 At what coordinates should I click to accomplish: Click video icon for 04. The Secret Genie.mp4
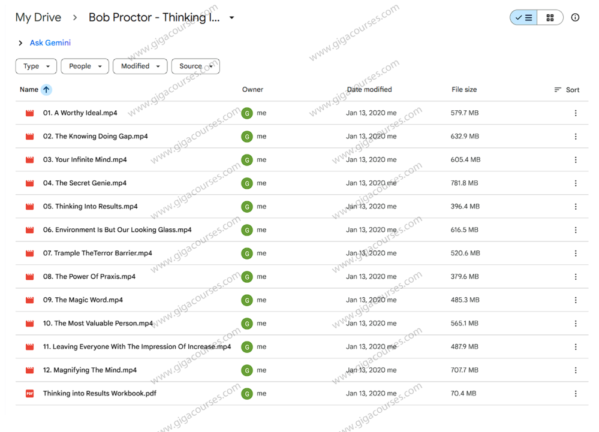29,183
